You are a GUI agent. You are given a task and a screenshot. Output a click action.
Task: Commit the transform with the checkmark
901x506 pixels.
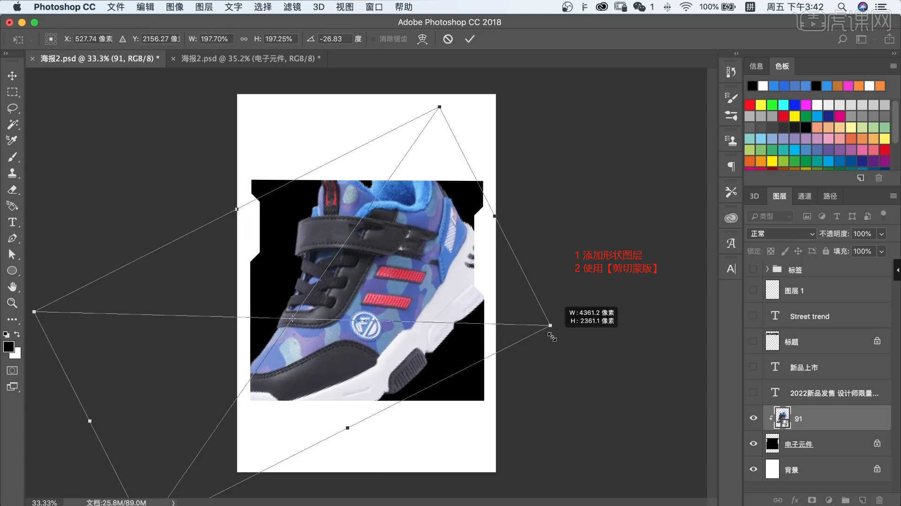[x=469, y=39]
